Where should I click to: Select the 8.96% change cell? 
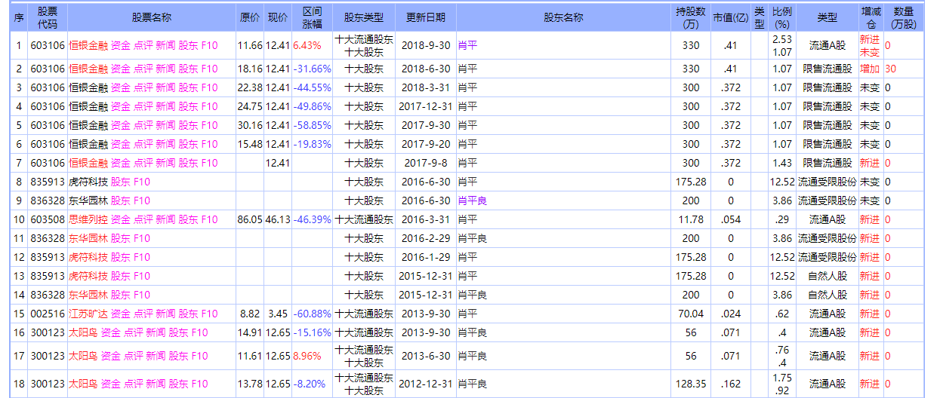[307, 356]
